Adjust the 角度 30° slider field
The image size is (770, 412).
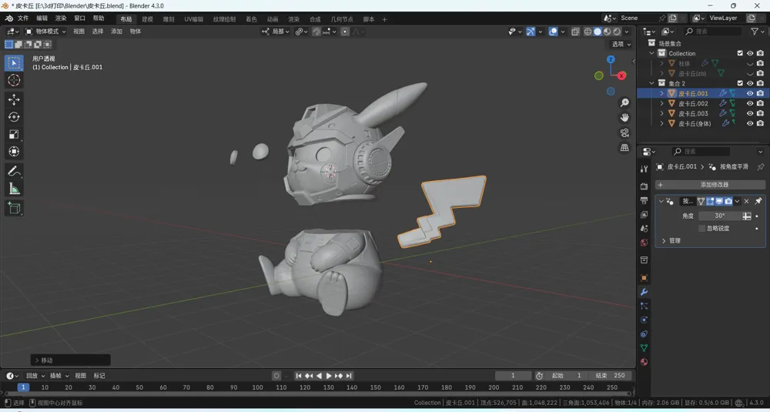pos(720,216)
